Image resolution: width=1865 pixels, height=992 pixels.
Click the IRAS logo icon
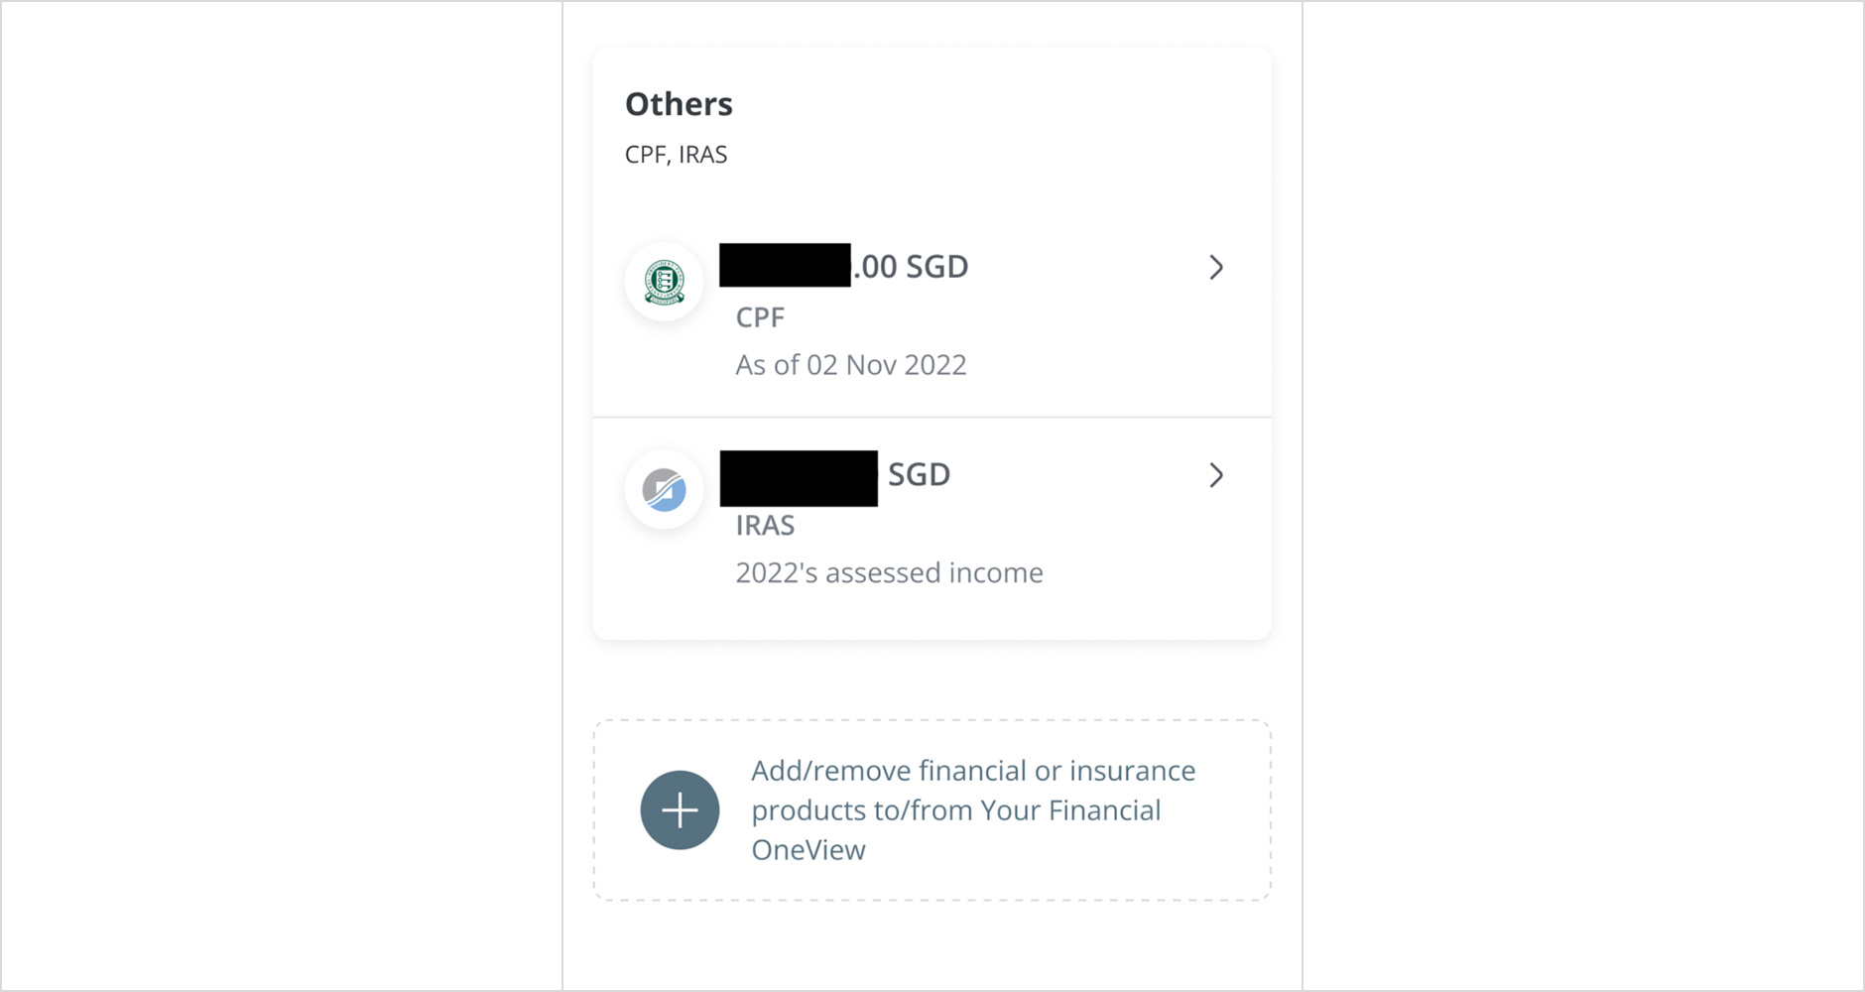tap(665, 489)
